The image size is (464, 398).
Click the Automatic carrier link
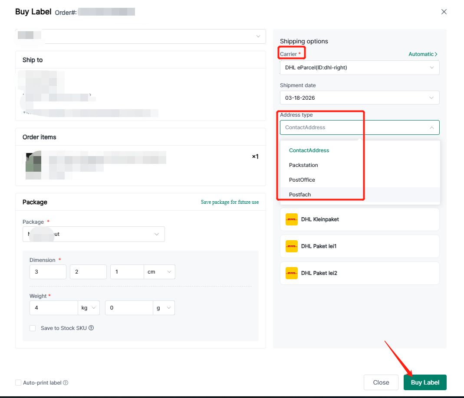coord(423,54)
